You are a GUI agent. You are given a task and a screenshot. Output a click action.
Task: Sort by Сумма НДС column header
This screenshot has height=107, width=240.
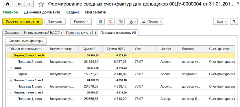tap(117, 49)
